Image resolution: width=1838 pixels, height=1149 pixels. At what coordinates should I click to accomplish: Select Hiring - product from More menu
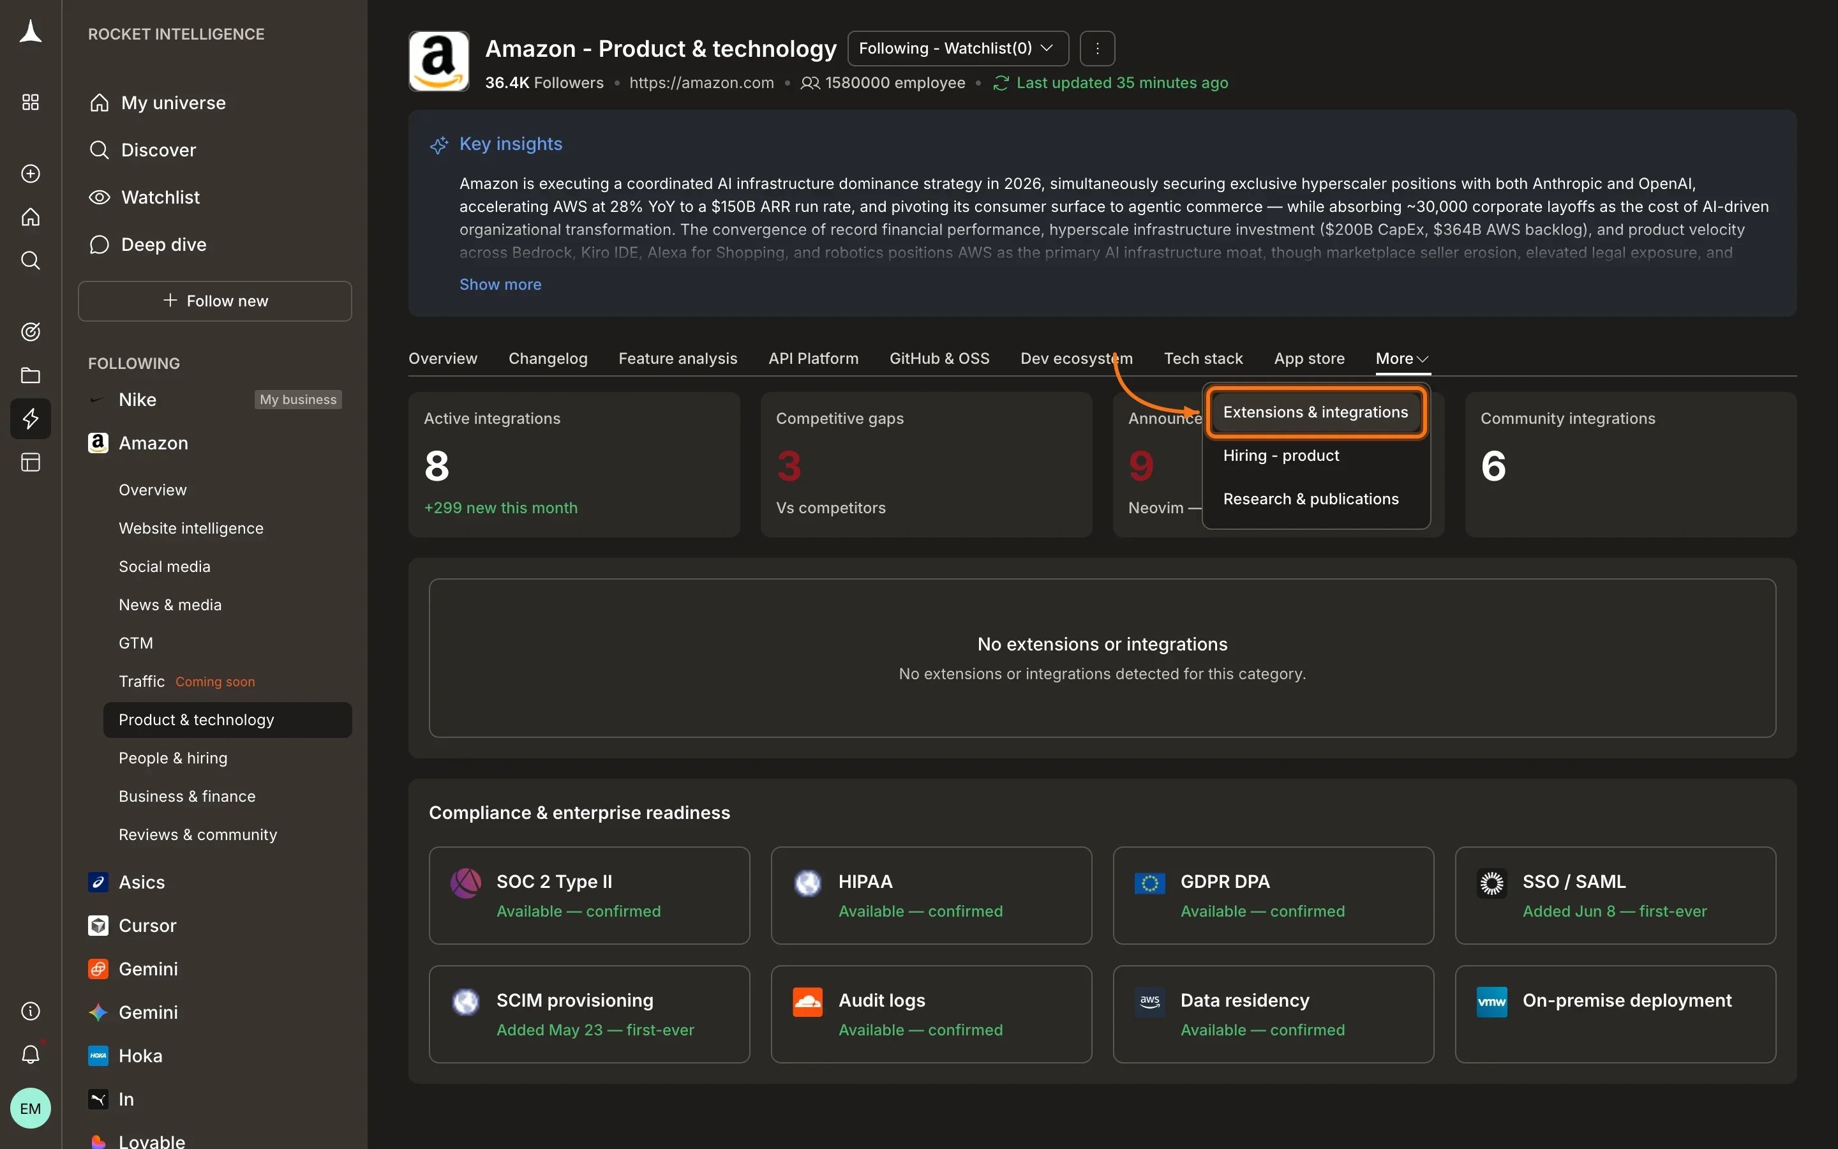pyautogui.click(x=1280, y=455)
